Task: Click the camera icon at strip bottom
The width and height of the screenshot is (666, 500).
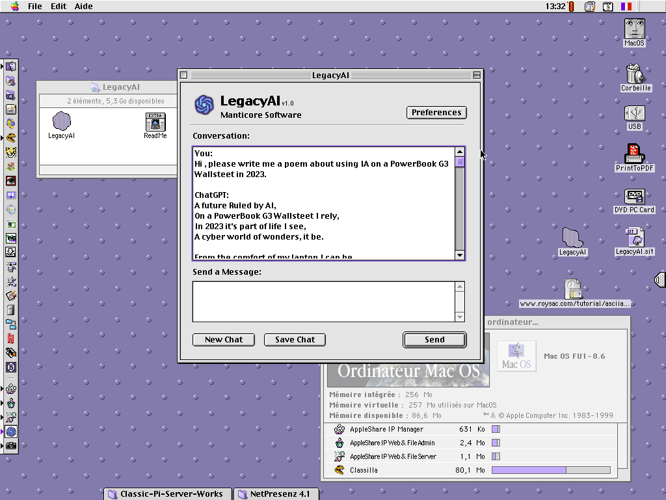Action: pos(10,445)
